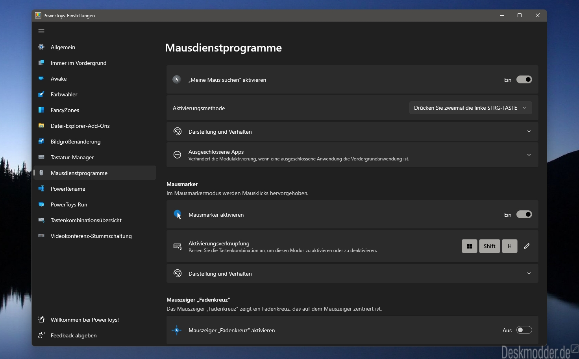Viewport: 579px width, 359px height.
Task: Open the Aktivierungsmethode dropdown
Action: coord(470,108)
